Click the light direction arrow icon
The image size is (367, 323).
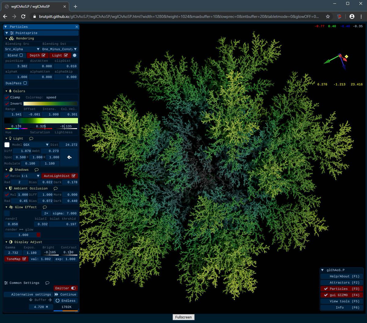coord(69,157)
